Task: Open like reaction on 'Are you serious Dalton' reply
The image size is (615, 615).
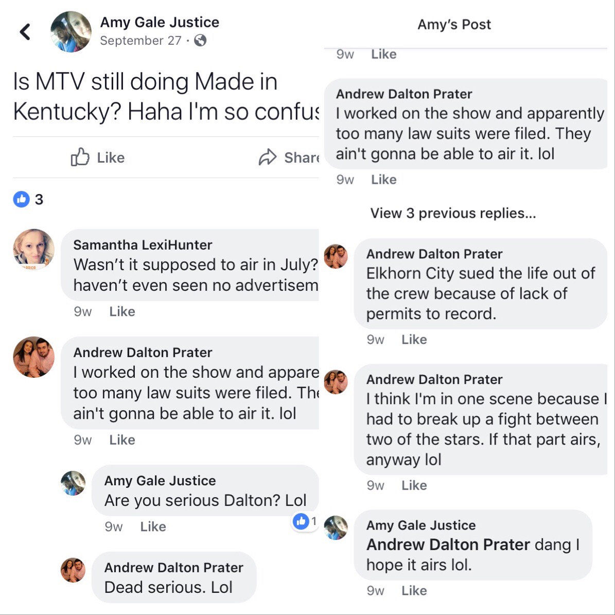Action: 301,521
